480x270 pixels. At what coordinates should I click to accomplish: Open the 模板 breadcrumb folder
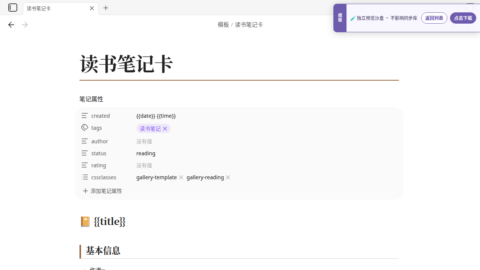223,25
